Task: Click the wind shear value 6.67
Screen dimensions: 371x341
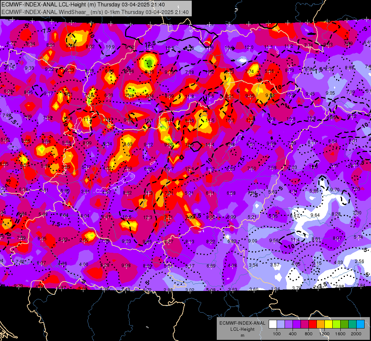Action: click(x=294, y=216)
